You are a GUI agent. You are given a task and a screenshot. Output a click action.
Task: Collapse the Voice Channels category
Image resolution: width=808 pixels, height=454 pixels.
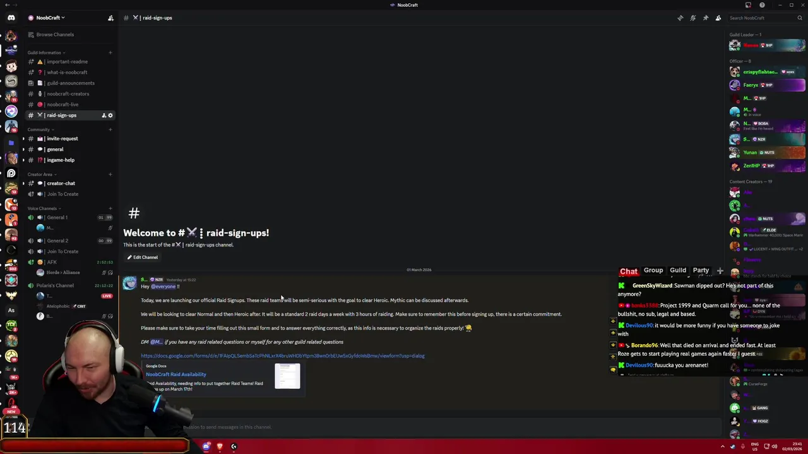coord(44,208)
